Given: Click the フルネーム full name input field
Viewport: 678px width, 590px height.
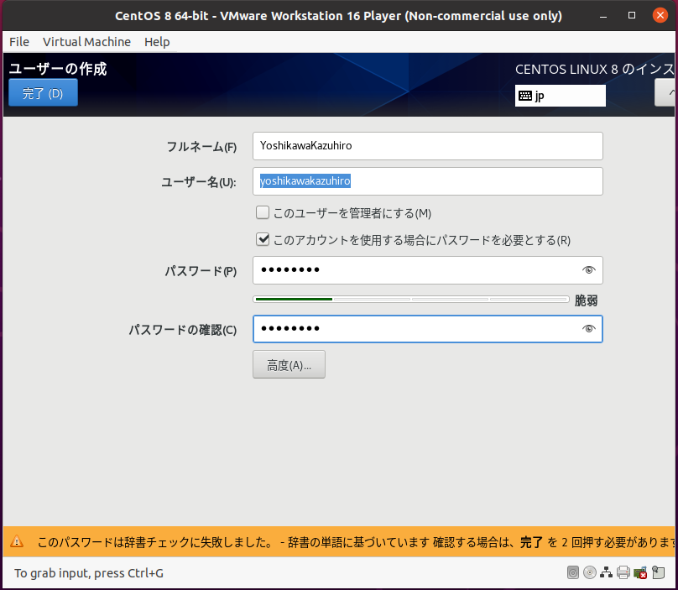Looking at the screenshot, I should pos(427,146).
